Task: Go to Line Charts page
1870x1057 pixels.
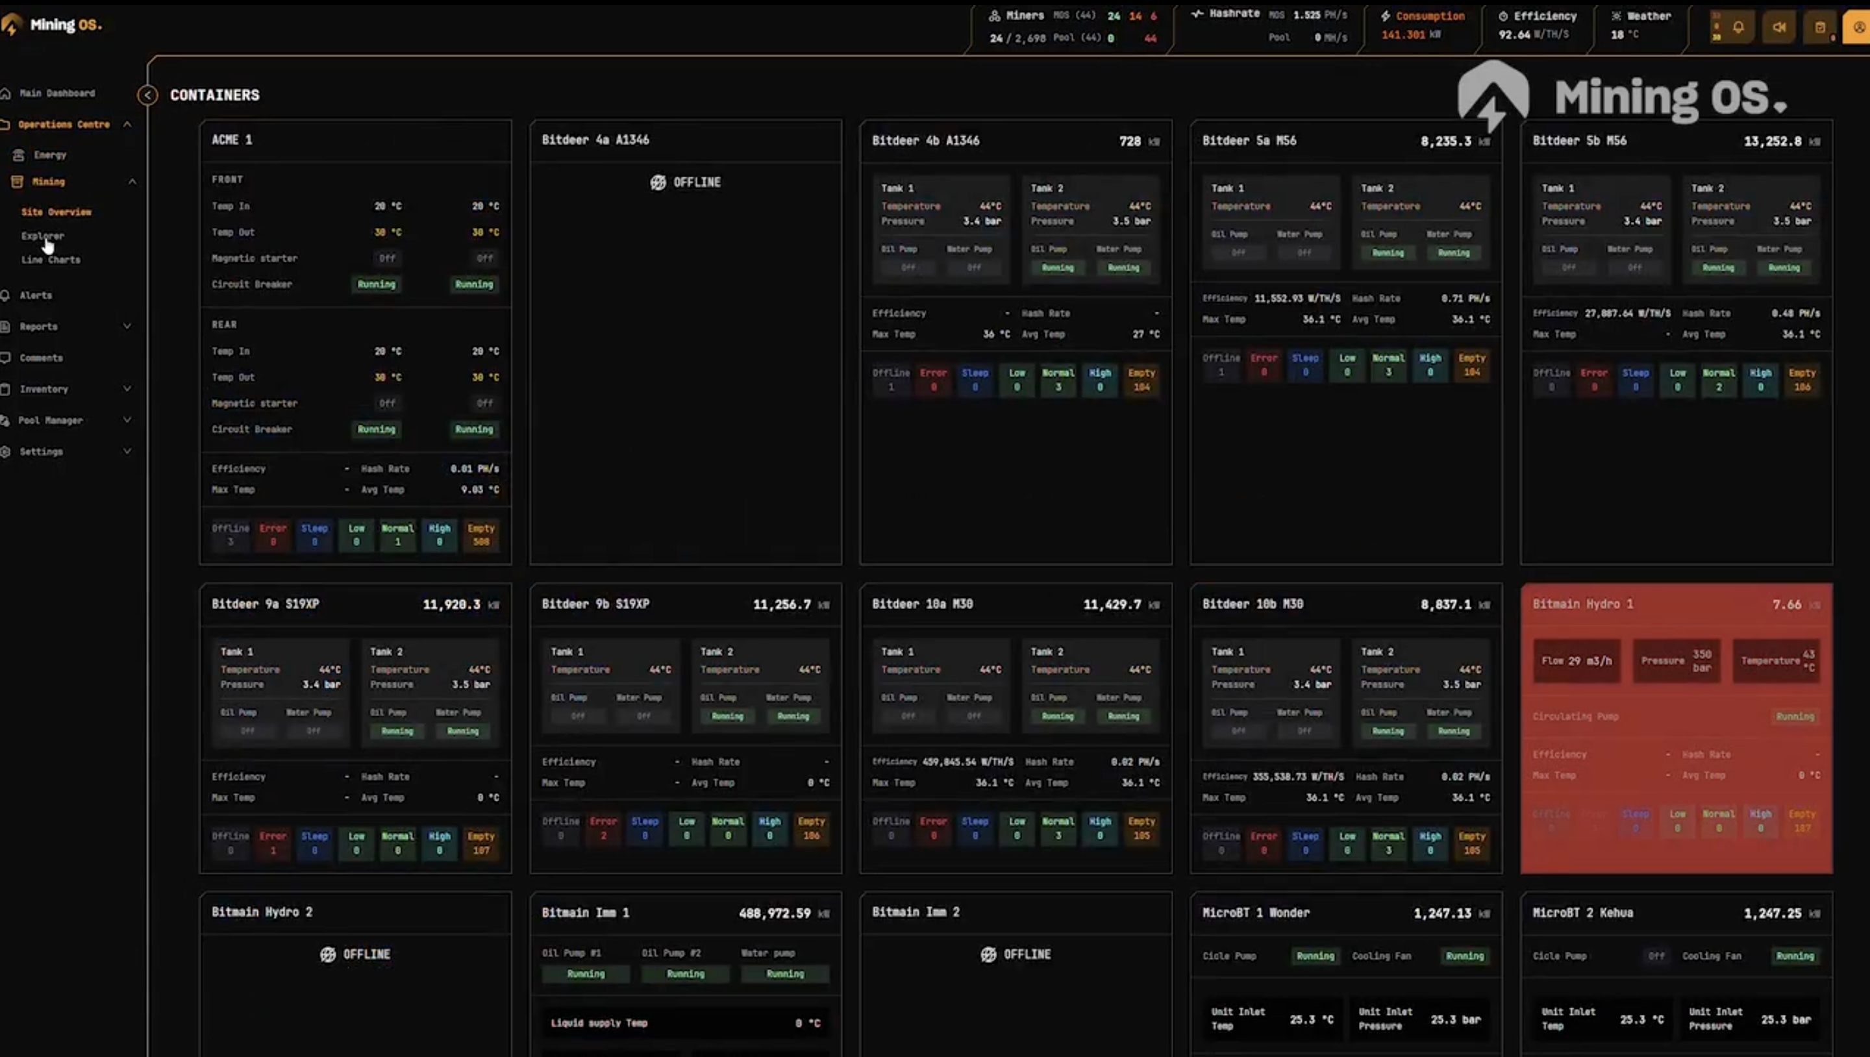Action: [x=51, y=260]
